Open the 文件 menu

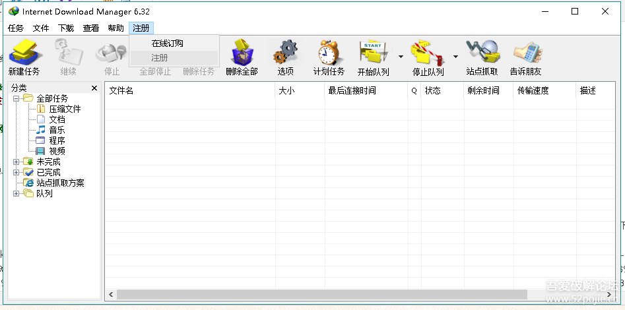tap(41, 28)
